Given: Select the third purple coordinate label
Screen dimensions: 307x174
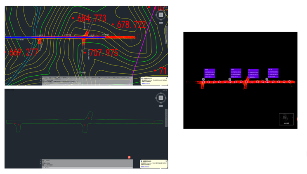Looking at the screenshot, I should 253,74.
